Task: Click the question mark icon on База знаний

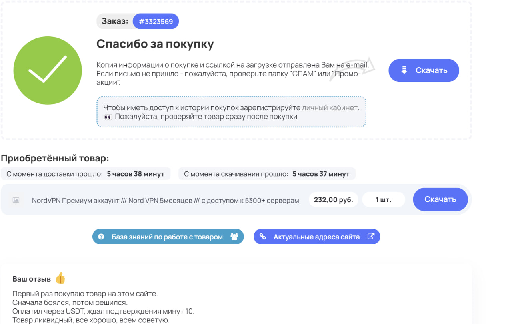Action: click(x=101, y=237)
